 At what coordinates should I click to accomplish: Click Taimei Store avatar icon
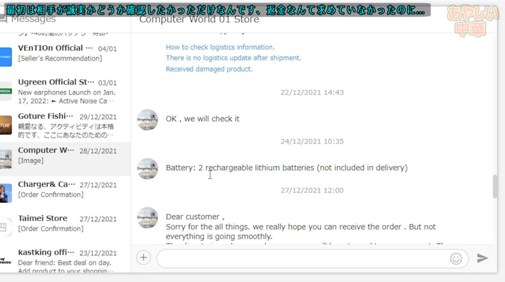(x=6, y=227)
